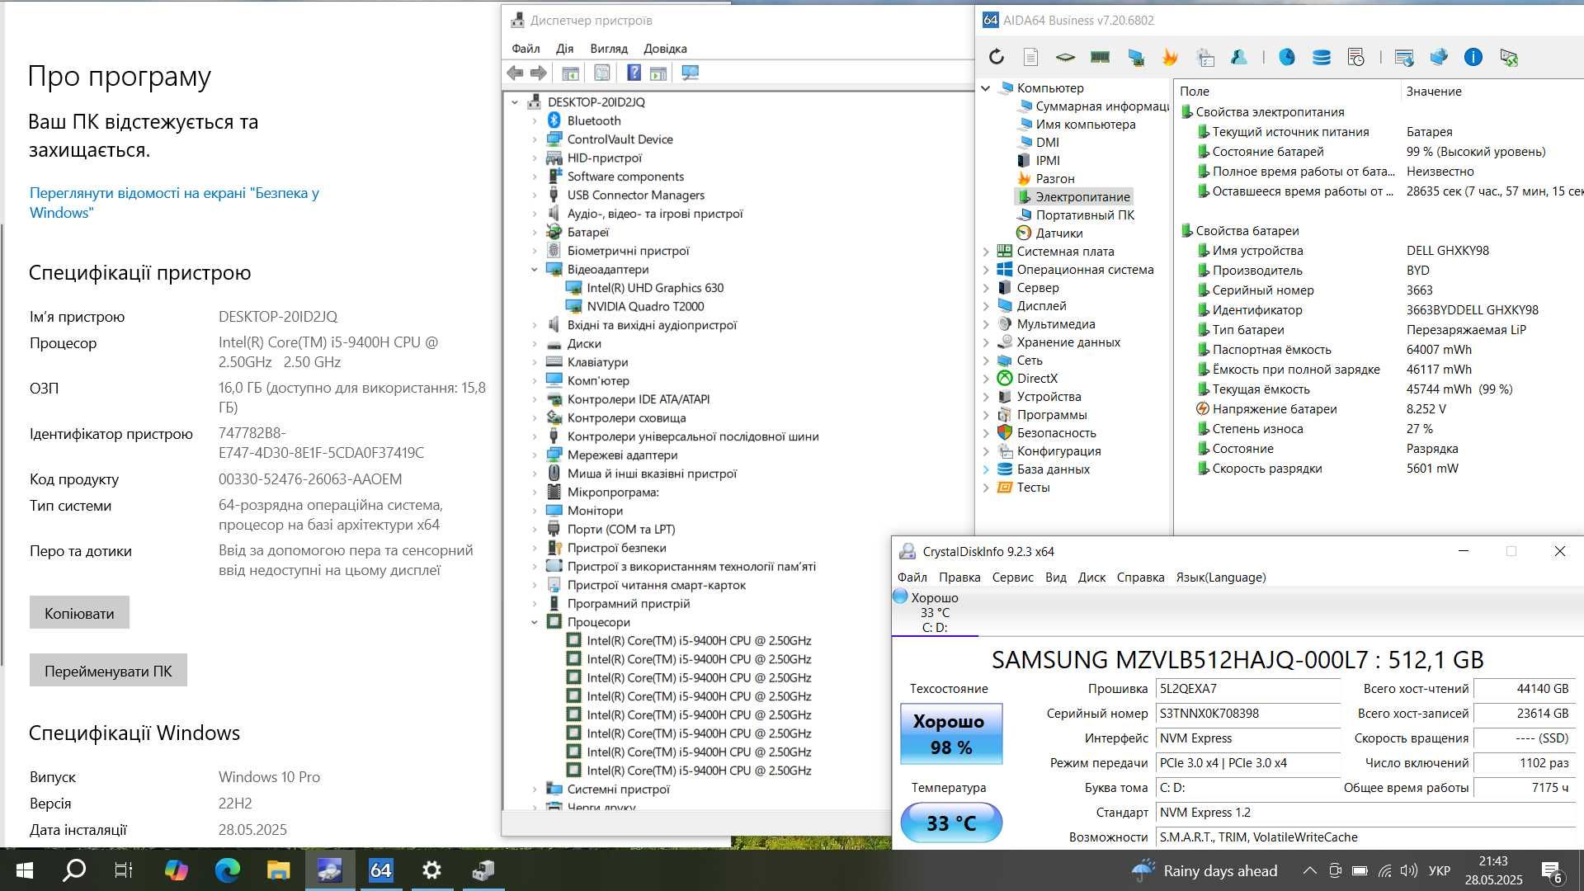Click the УКР language indicator in taskbar

pos(1439,870)
